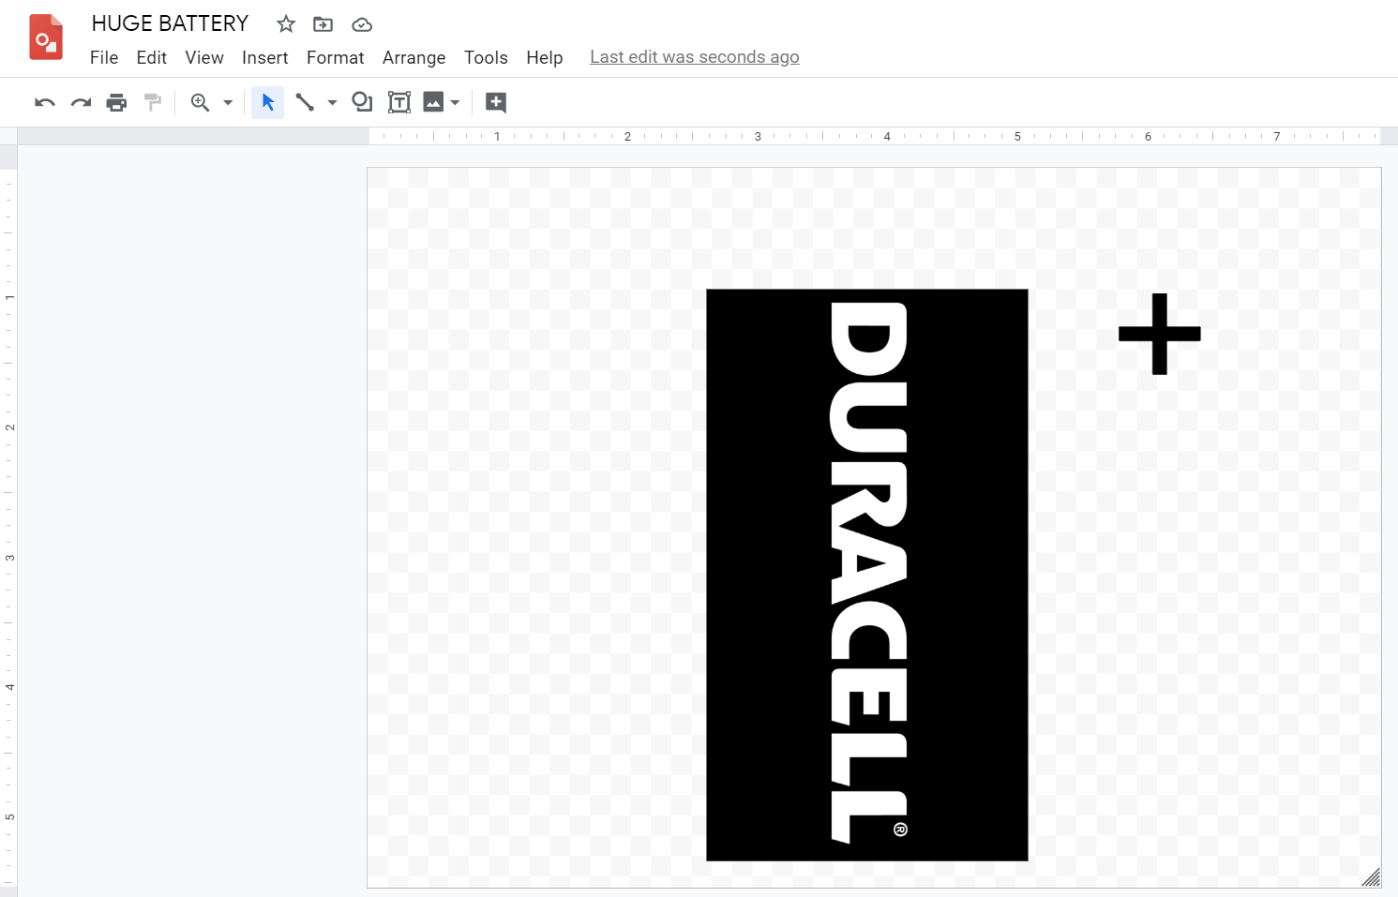Open the View menu

pos(204,57)
